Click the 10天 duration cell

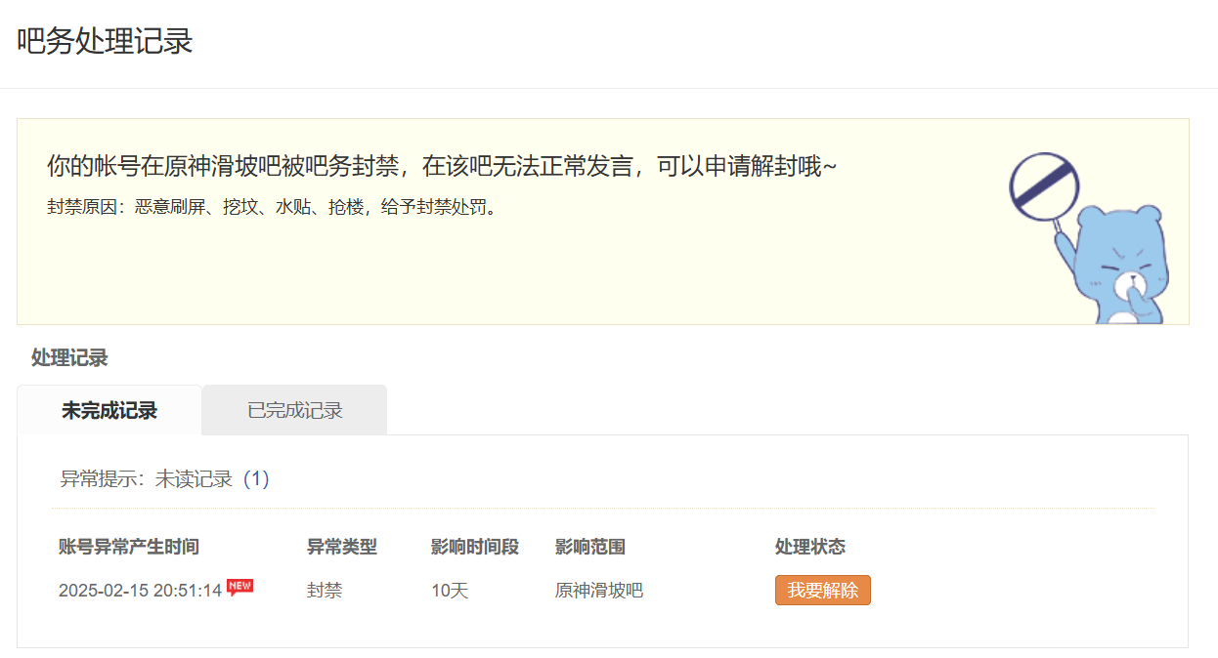pyautogui.click(x=450, y=591)
